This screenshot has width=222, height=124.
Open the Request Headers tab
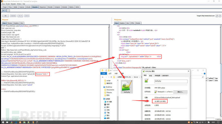(16, 23)
